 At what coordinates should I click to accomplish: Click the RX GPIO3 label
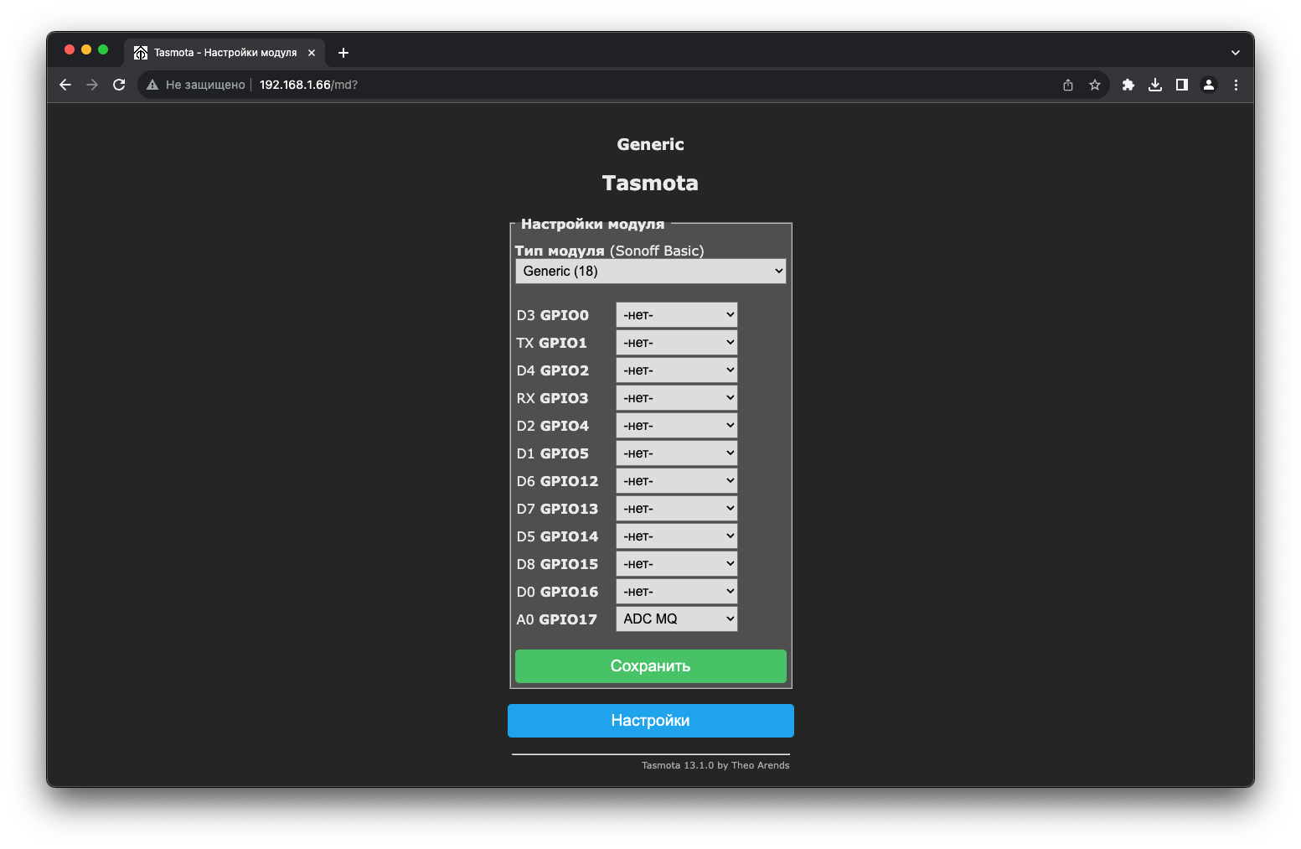pos(553,398)
